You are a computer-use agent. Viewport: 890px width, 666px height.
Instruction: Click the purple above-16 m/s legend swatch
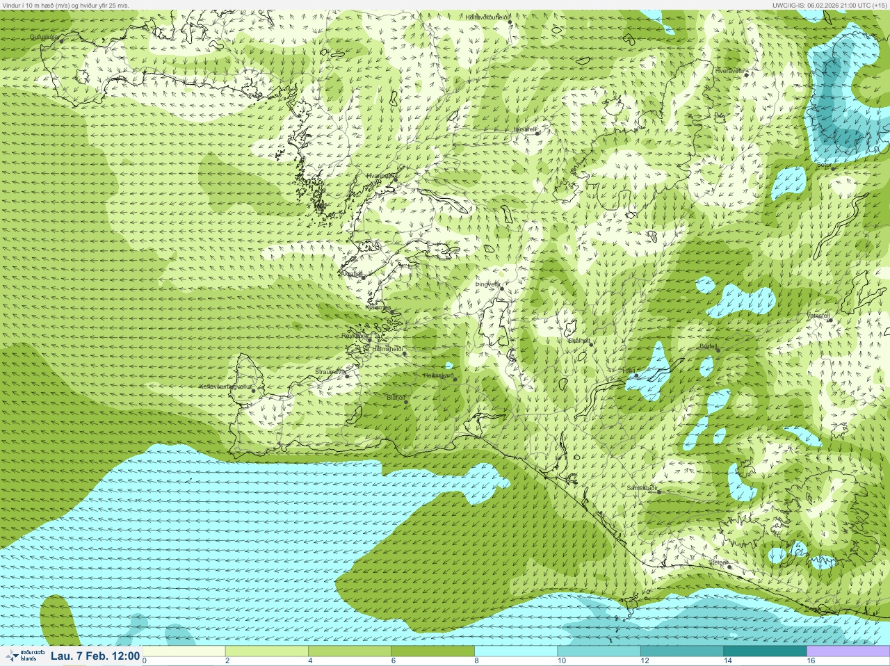click(x=848, y=651)
